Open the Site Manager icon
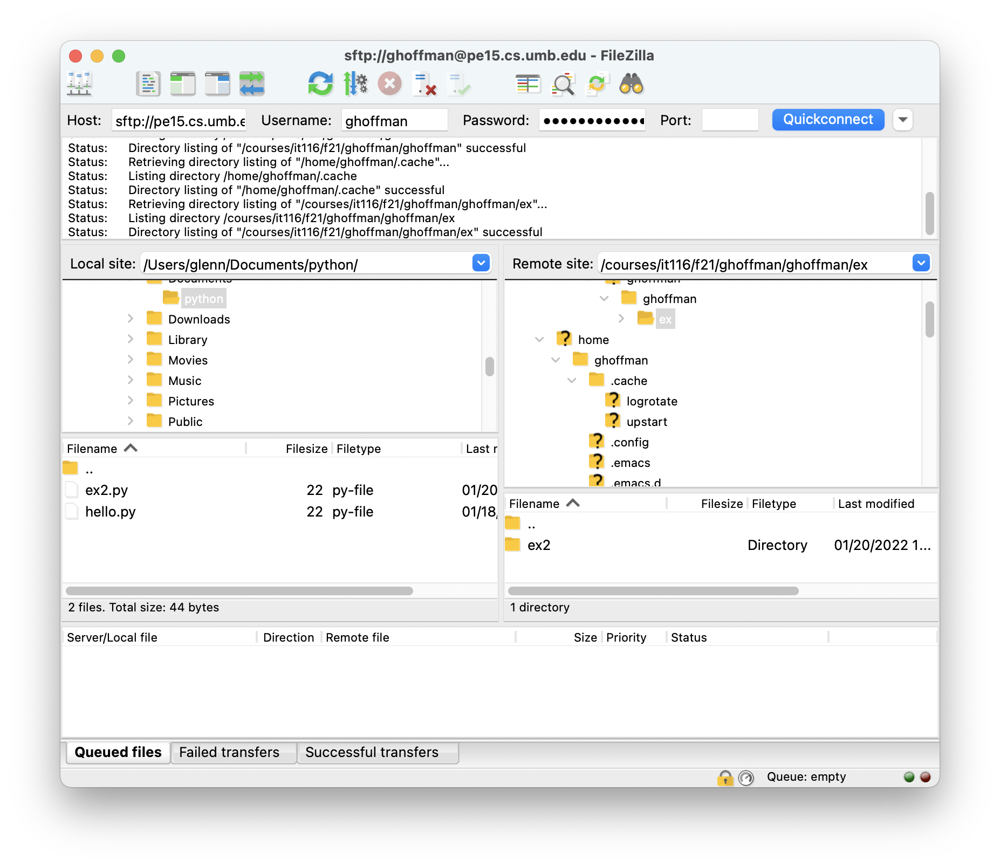Screen dimensions: 1000x867 [x=79, y=84]
